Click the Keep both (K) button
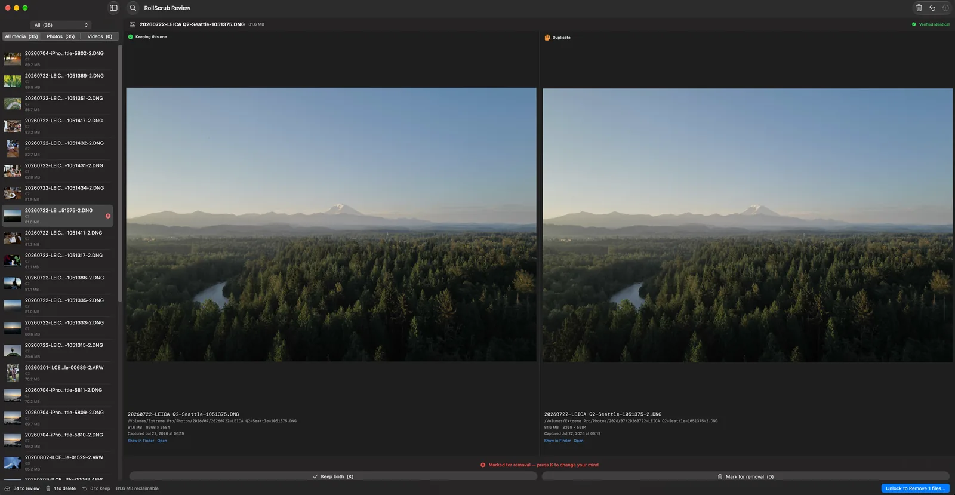 333,476
